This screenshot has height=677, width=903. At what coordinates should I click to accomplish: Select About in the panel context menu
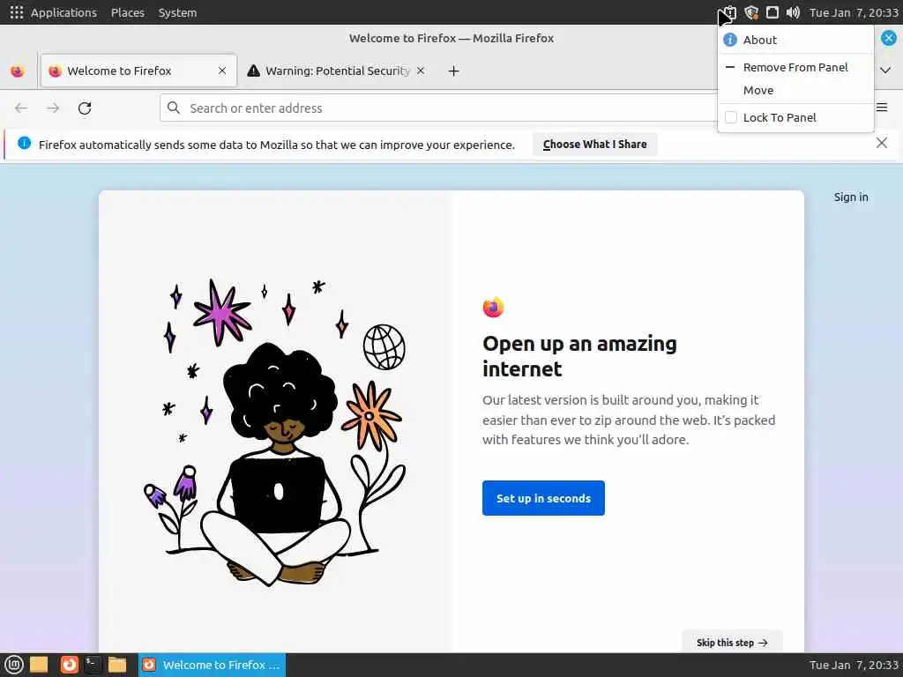click(x=796, y=40)
